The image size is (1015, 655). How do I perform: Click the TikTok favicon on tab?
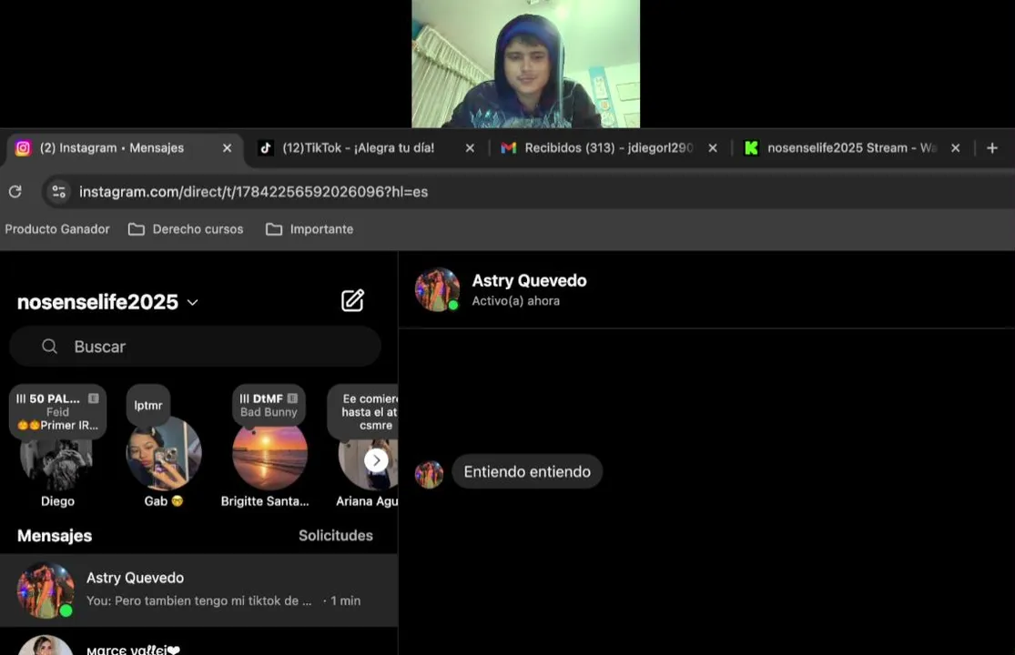[x=266, y=148]
